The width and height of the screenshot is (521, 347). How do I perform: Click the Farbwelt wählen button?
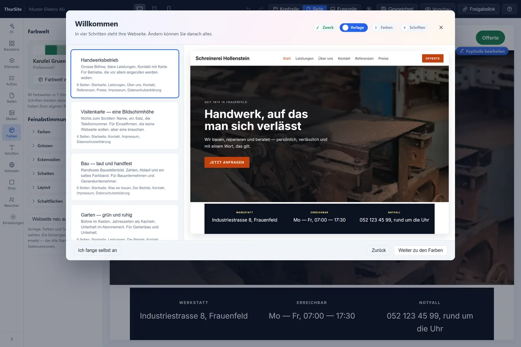pyautogui.click(x=49, y=79)
